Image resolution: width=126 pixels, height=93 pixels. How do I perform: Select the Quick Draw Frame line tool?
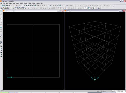click(x=1, y=21)
